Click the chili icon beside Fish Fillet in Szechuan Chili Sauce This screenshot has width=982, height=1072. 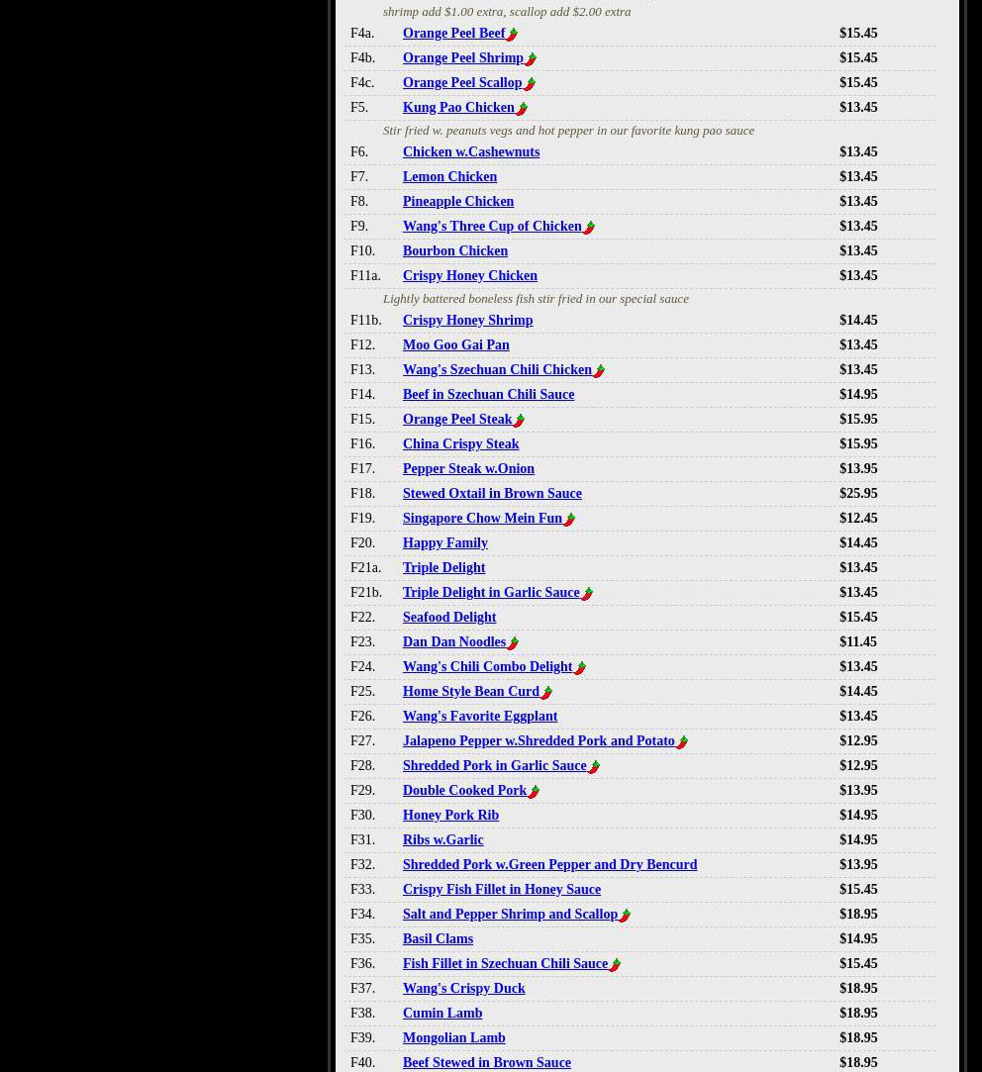click(x=615, y=965)
